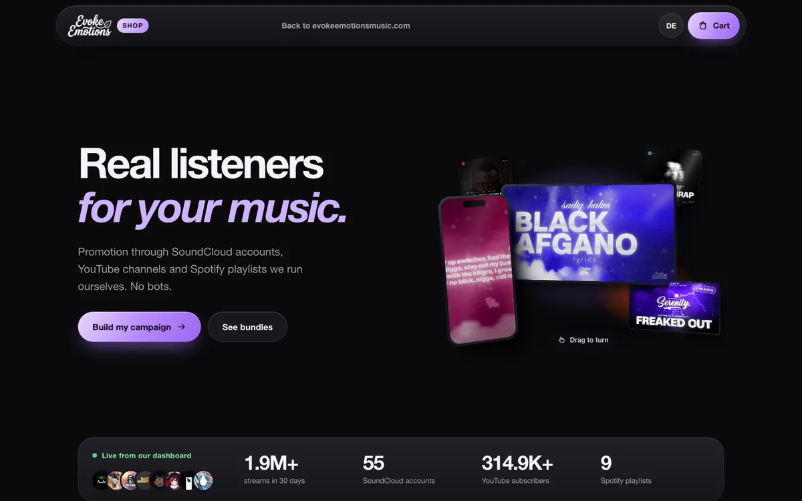802x501 pixels.
Task: Click the 314.9K+ subscribers figure
Action: click(517, 462)
